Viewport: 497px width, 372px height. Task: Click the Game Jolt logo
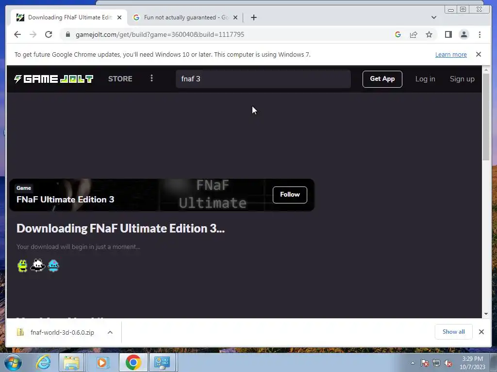(x=53, y=79)
